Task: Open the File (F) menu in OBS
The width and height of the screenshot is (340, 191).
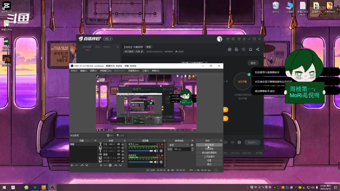Action: 74,71
